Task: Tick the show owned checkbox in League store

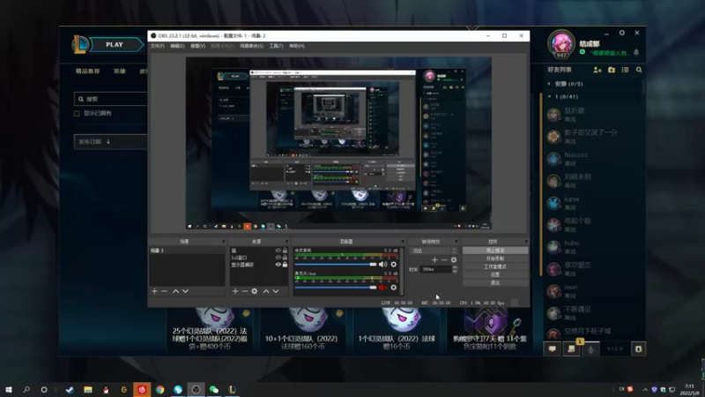Action: pos(77,114)
